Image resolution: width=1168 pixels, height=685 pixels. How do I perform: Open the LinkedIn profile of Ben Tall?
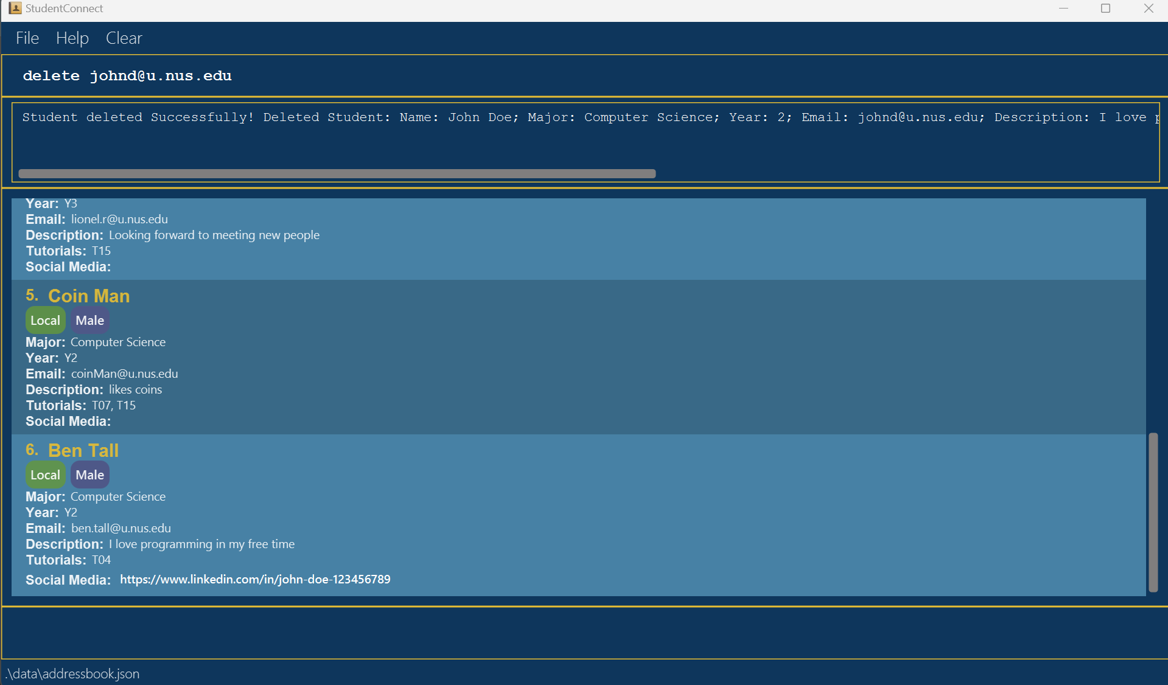click(254, 579)
